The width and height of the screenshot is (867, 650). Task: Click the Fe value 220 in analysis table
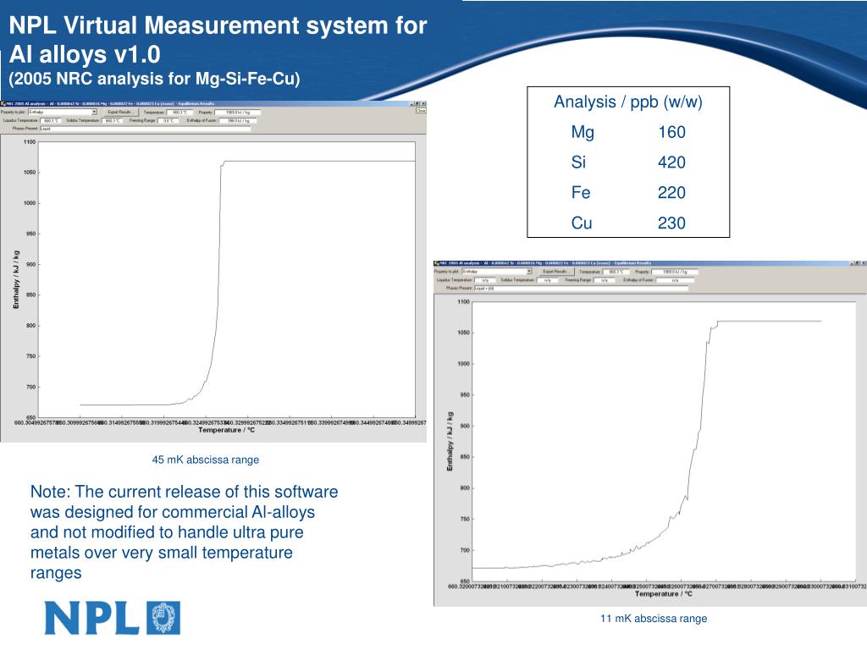point(671,192)
